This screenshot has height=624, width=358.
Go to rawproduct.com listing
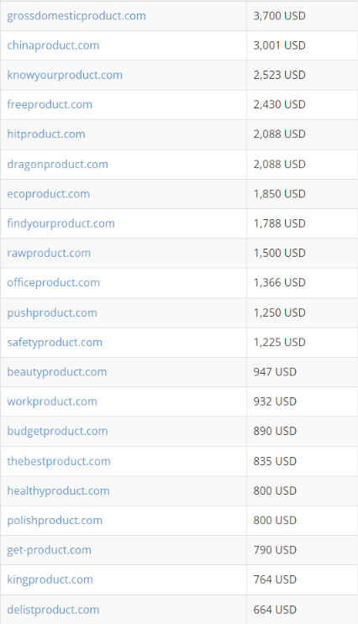(49, 253)
